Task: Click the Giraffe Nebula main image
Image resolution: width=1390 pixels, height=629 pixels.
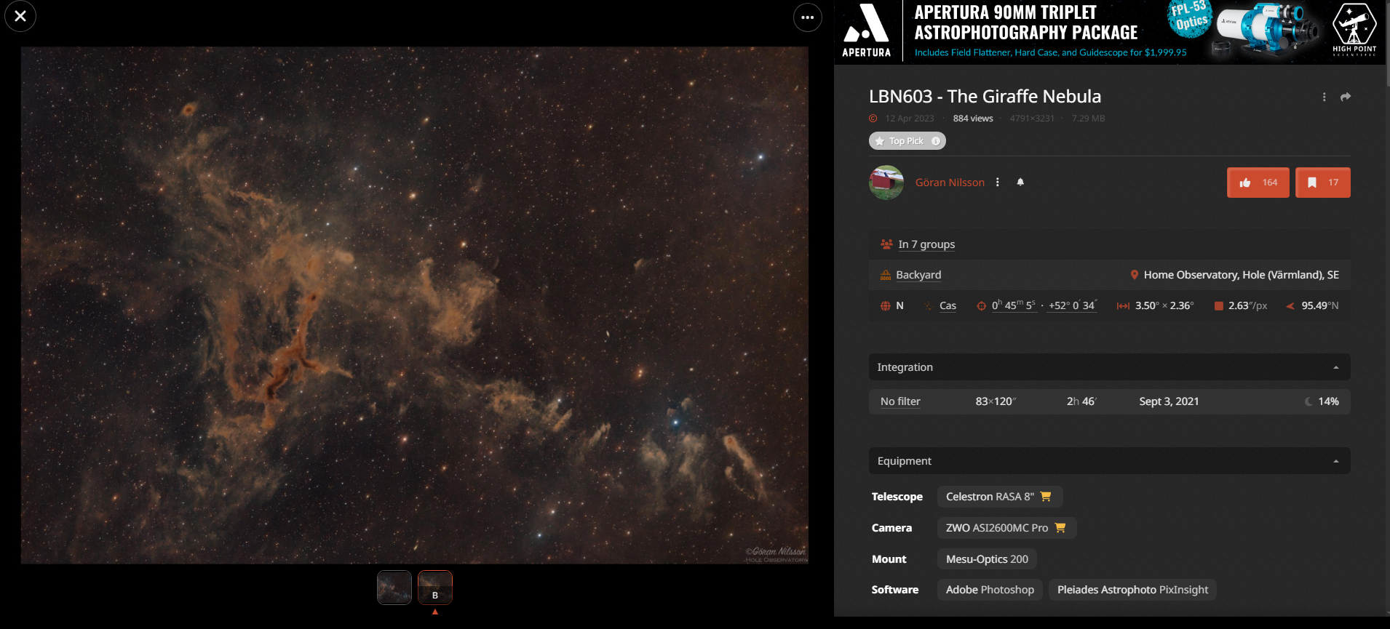Action: pyautogui.click(x=414, y=305)
